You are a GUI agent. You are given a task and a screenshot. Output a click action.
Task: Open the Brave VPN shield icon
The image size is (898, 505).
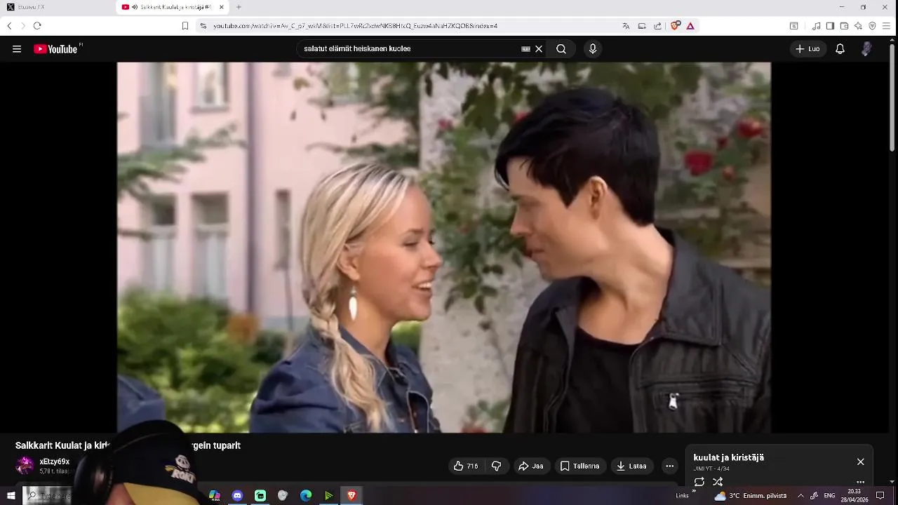(872, 26)
